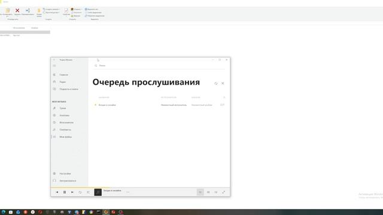
Task: Open the Открыть dropdown in Explorer ribbon
Action: [77, 10]
